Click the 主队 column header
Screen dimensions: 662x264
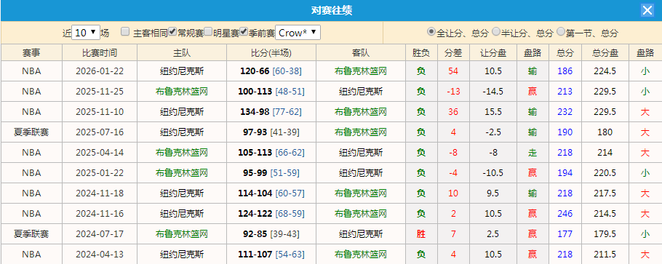click(182, 53)
